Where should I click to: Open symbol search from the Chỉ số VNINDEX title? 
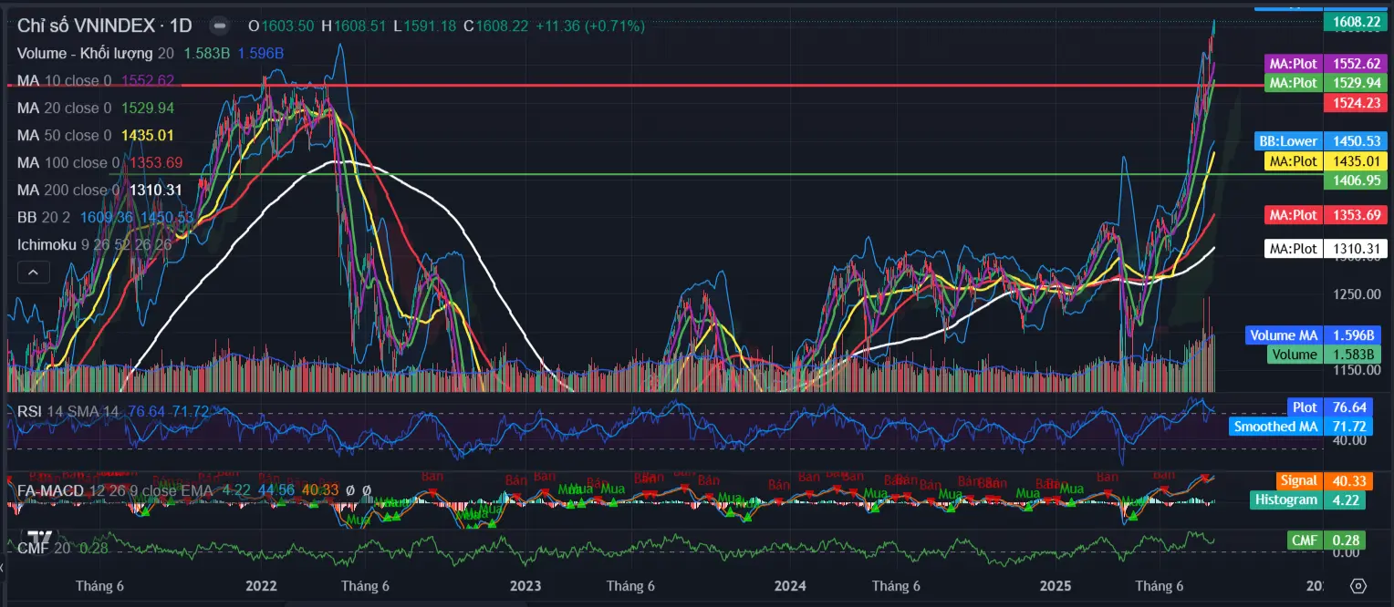pos(86,26)
